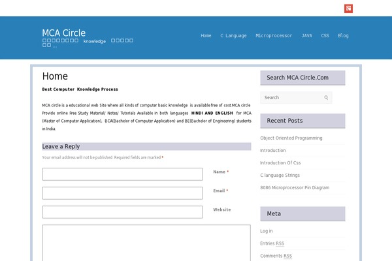Open the CSS menu item

tap(325, 36)
